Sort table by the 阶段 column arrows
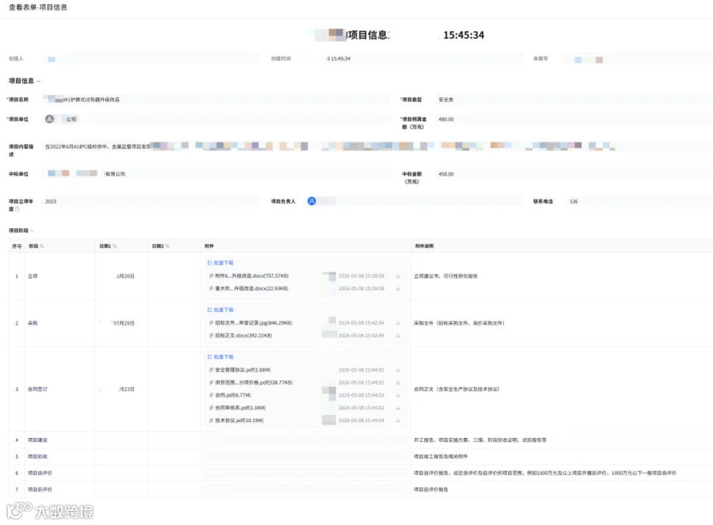The height and width of the screenshot is (525, 713). tap(42, 246)
